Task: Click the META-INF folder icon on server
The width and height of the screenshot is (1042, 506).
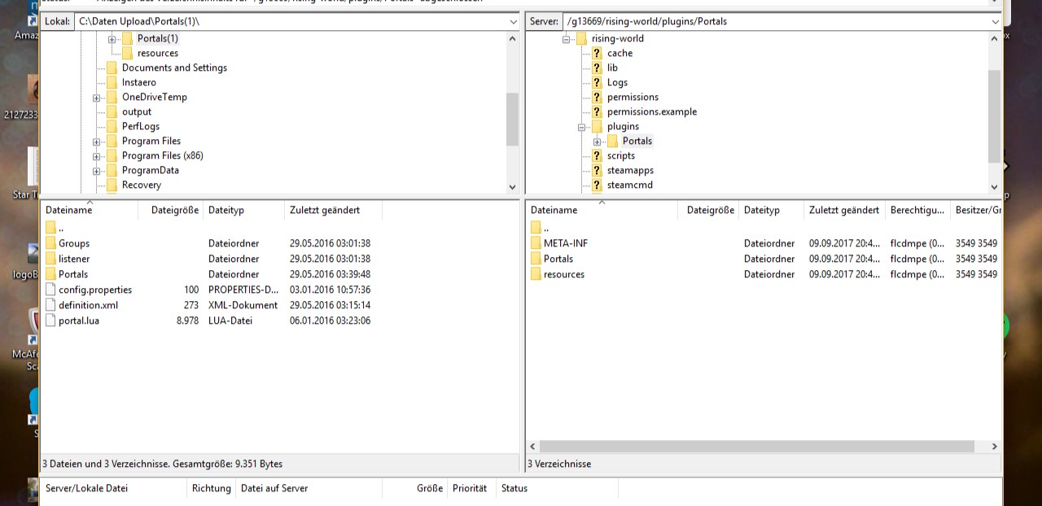Action: coord(536,243)
